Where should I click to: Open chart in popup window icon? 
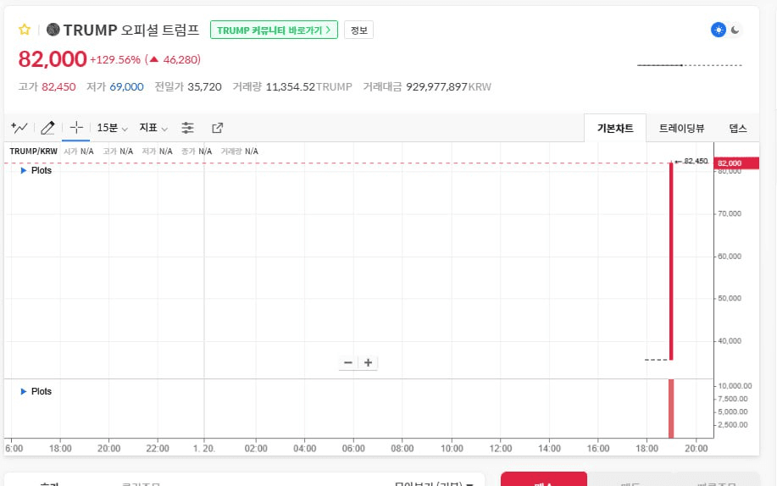pyautogui.click(x=217, y=128)
